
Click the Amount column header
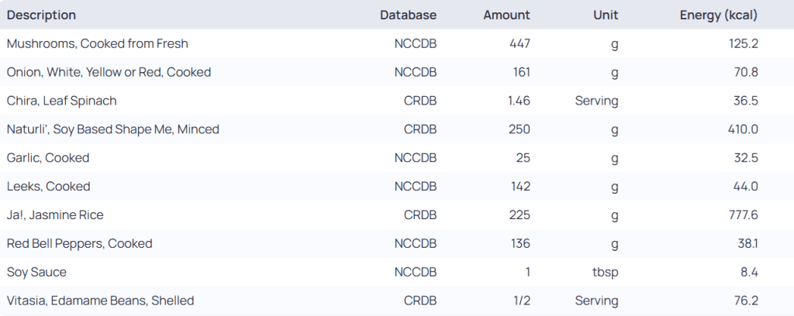tap(506, 15)
